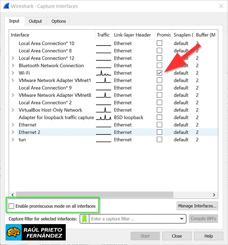228x245 pixels.
Task: Click the Manage Interfaces button
Action: (x=197, y=206)
